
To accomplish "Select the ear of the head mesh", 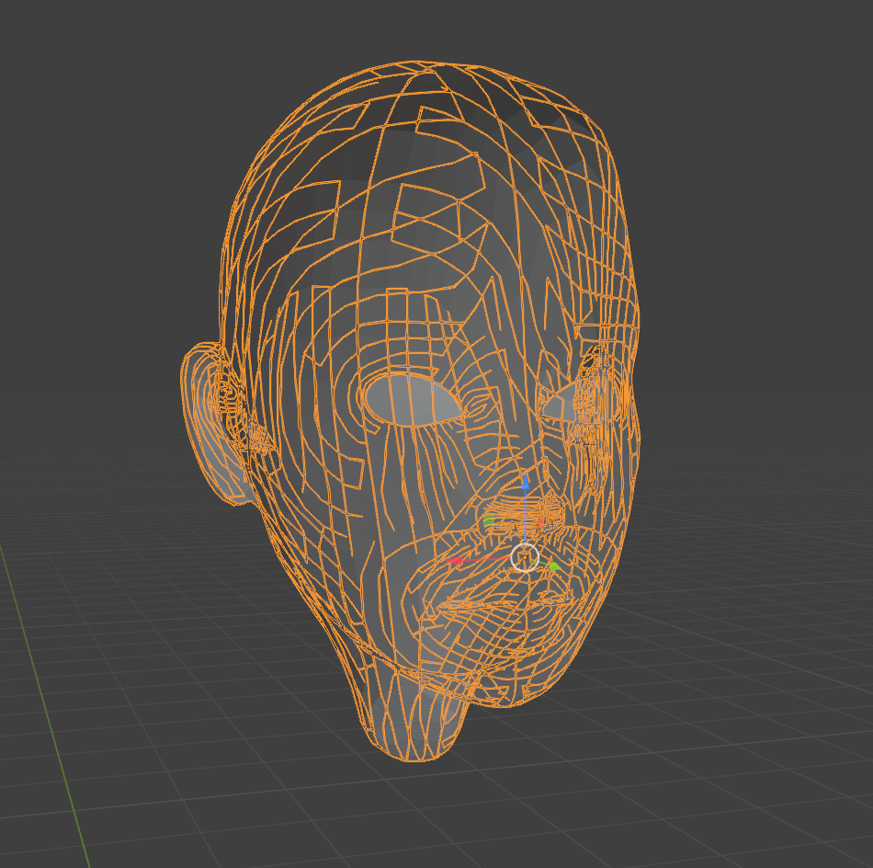I will [x=214, y=423].
